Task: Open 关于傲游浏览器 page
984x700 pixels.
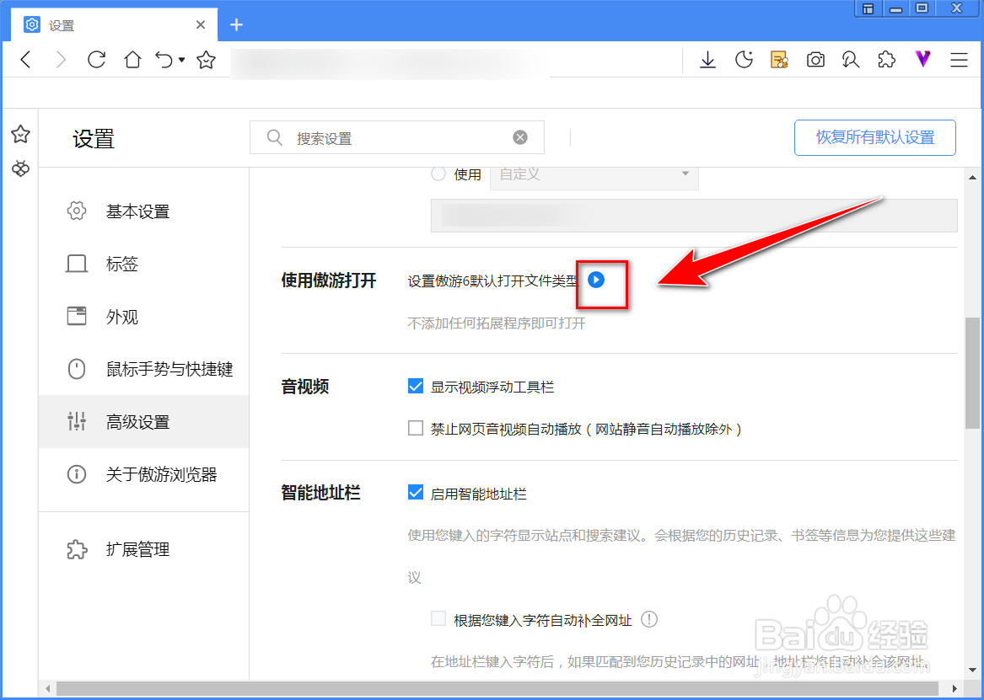Action: click(x=143, y=474)
